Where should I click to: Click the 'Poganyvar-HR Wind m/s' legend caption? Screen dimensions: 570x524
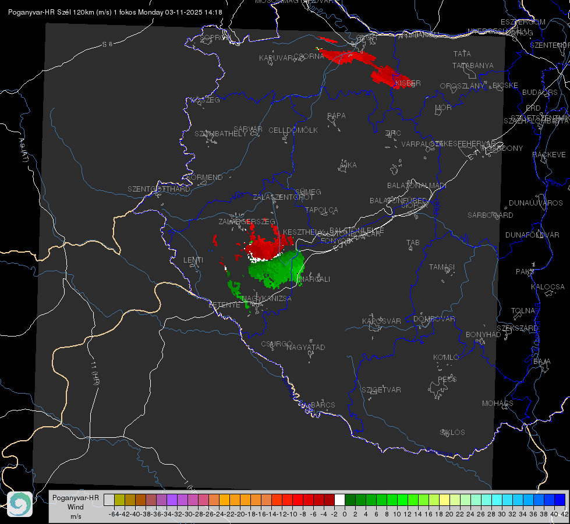[76, 507]
